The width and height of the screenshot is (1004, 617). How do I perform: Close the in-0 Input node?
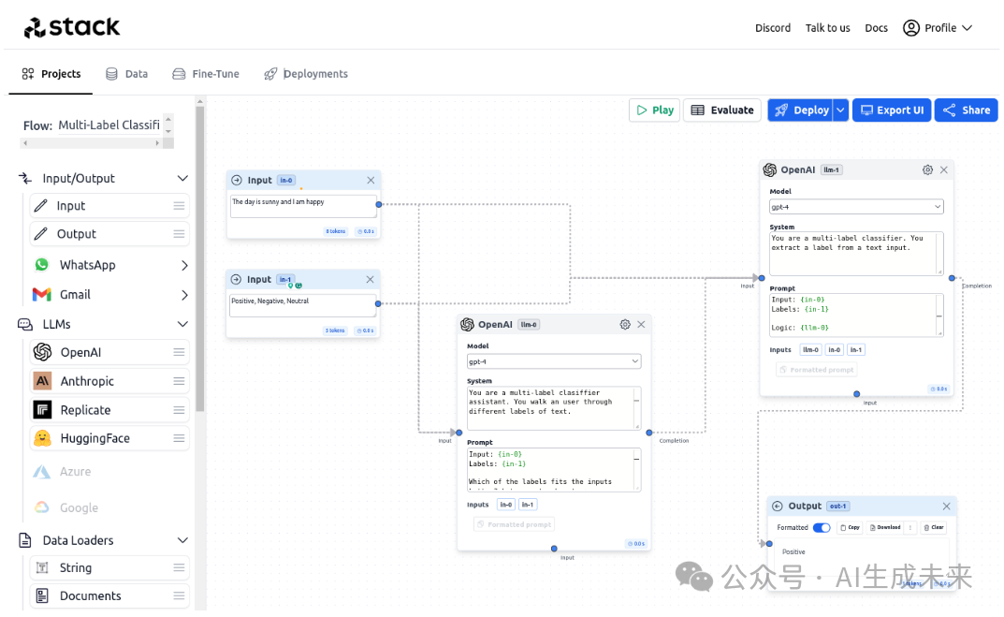coord(371,181)
